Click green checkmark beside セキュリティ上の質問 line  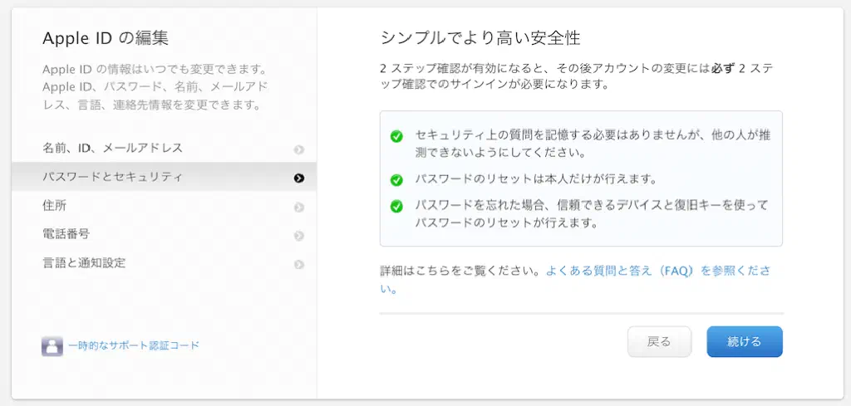(396, 136)
